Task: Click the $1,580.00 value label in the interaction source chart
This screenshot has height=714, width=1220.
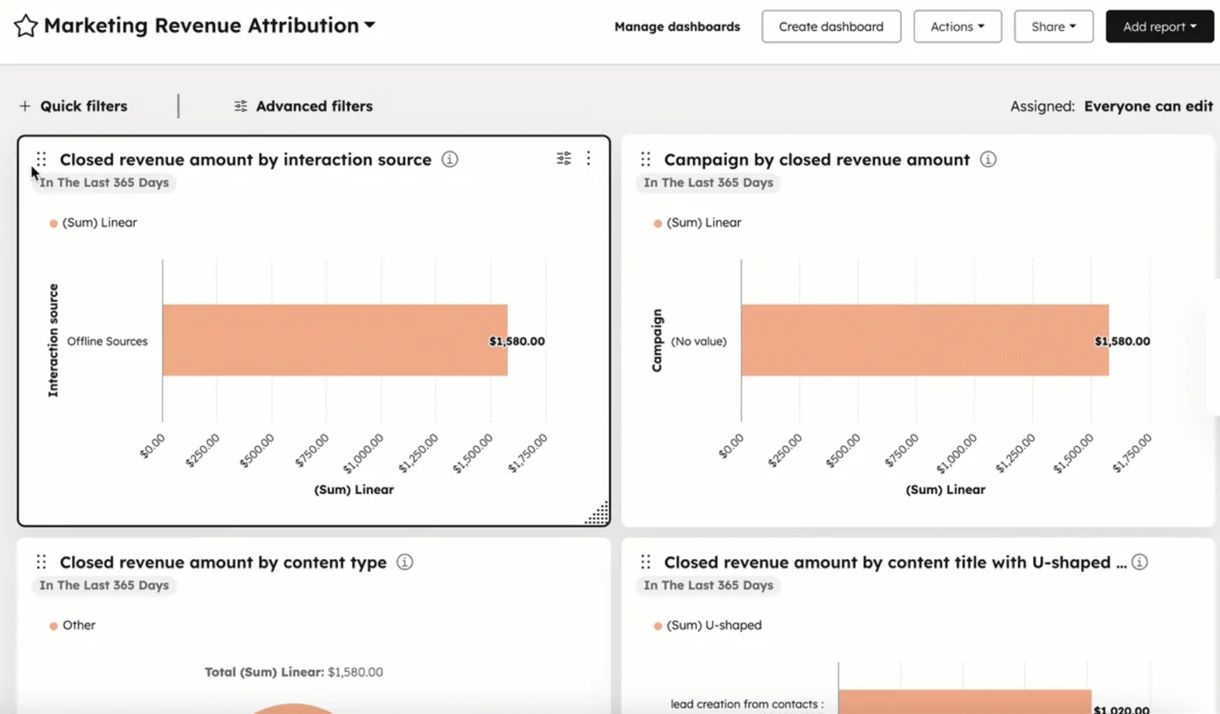Action: pyautogui.click(x=516, y=341)
